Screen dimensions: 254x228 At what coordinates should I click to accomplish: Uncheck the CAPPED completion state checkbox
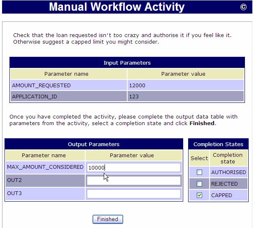[x=200, y=195]
